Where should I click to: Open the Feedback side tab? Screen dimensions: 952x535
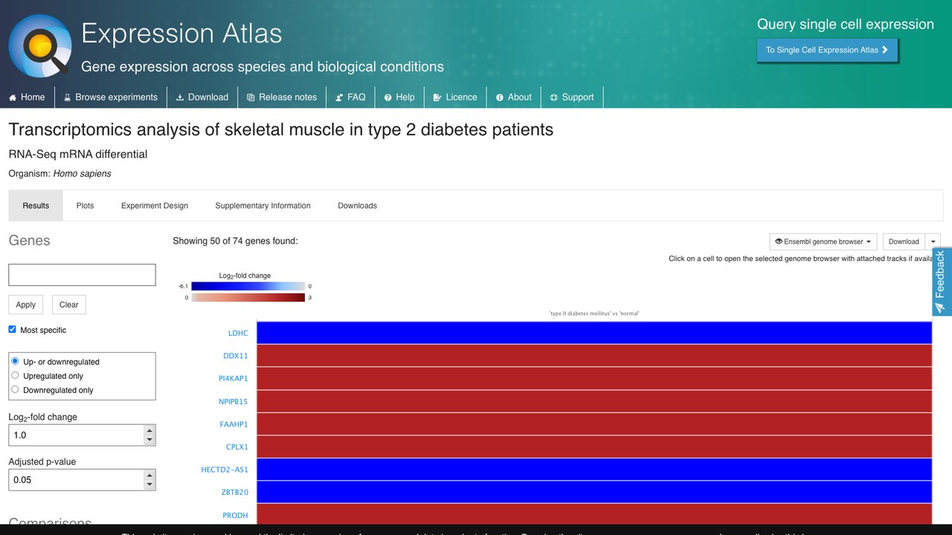click(941, 282)
